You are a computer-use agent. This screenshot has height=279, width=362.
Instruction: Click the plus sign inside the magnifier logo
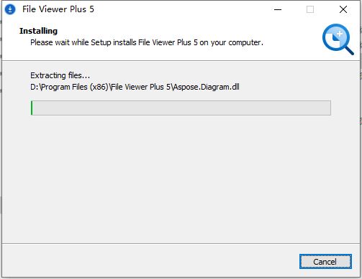340,34
